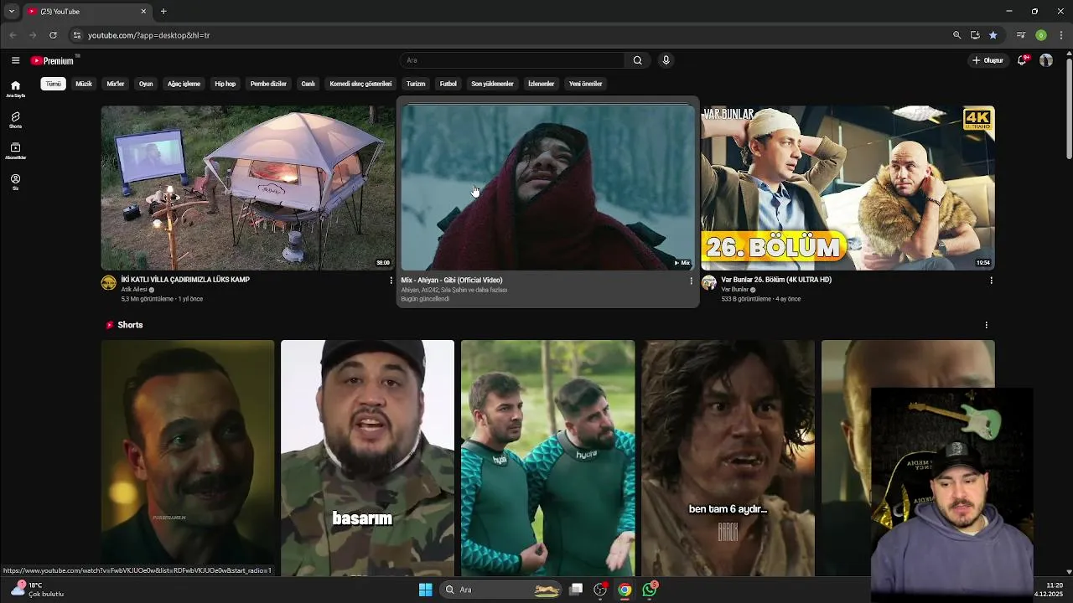This screenshot has height=603, width=1073.
Task: Open title Mix - Ahiyan - Gibi (Official Video)
Action: click(x=452, y=280)
